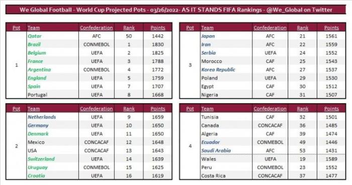Select Brazil's 1830 points value

157,44
